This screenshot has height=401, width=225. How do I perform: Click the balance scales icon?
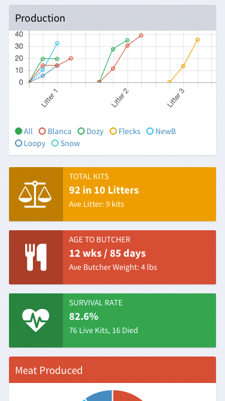35,194
